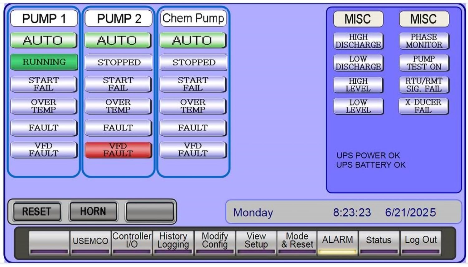Click the 8:23:23 time readout
This screenshot has width=468, height=267.
[x=352, y=212]
